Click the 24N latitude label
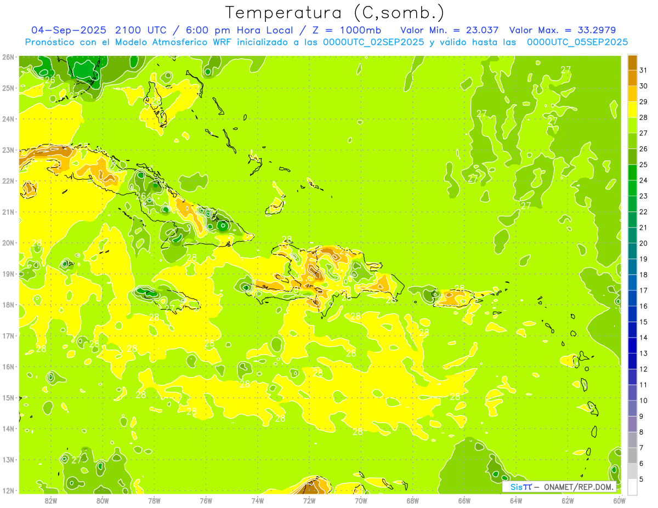This screenshot has width=658, height=508. coord(8,119)
